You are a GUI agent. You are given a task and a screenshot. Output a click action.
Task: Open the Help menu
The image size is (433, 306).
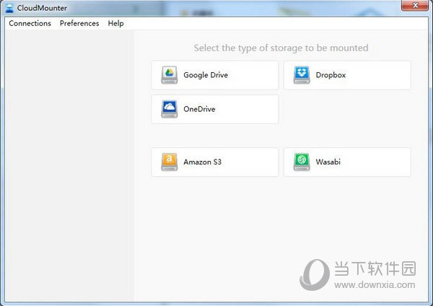point(115,24)
